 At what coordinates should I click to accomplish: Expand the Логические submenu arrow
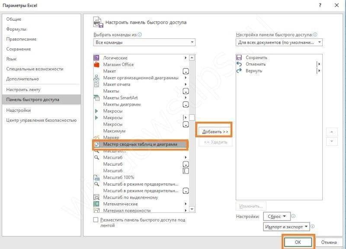(x=186, y=58)
